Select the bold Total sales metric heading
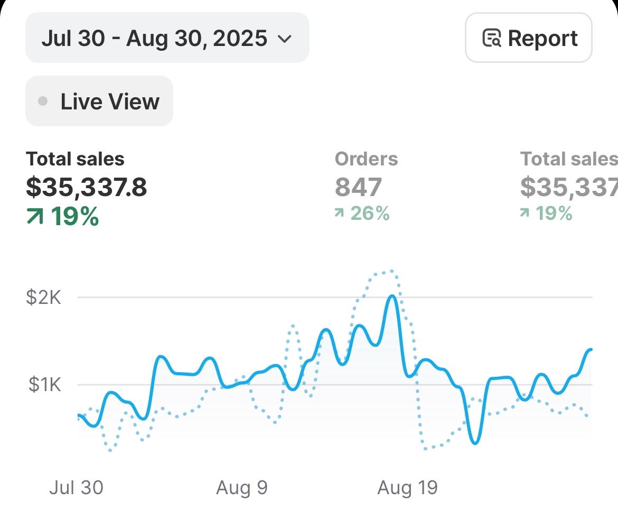The image size is (618, 528). [x=75, y=159]
